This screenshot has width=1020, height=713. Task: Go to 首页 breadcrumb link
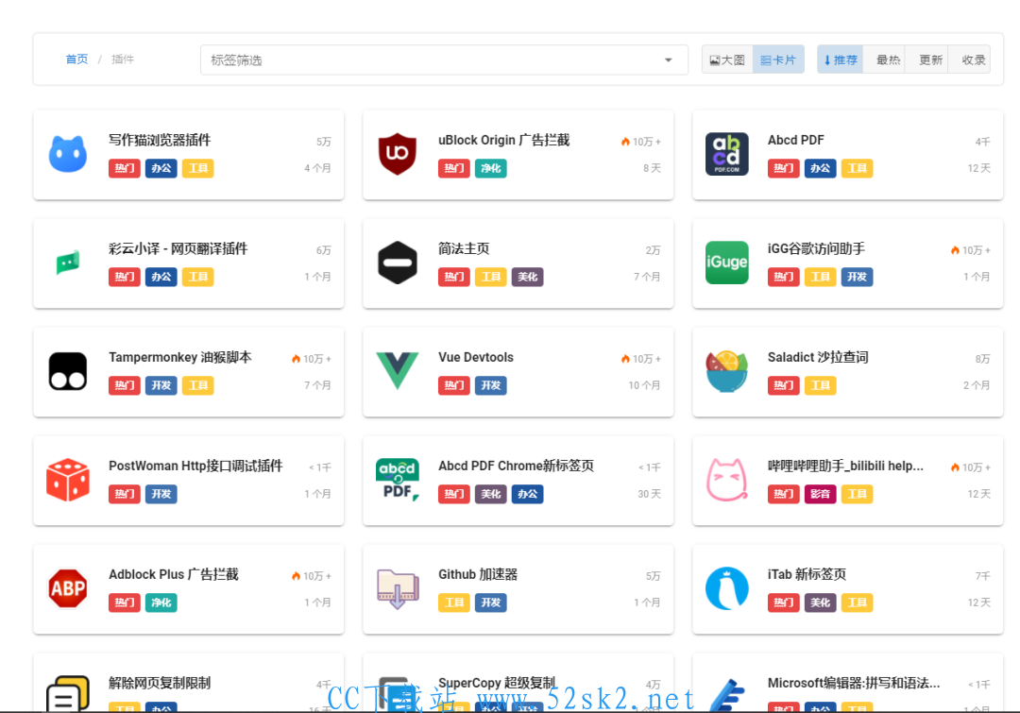pyautogui.click(x=76, y=59)
